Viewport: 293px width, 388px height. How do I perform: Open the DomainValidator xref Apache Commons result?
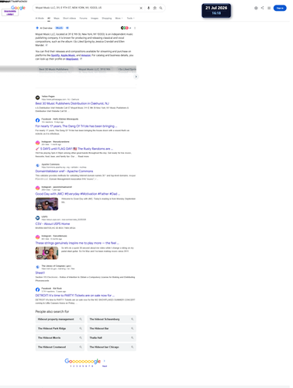click(x=64, y=171)
